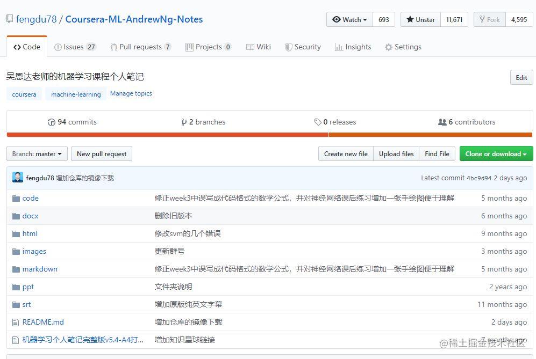Click the commits history clock icon
This screenshot has height=359, width=536.
51,122
